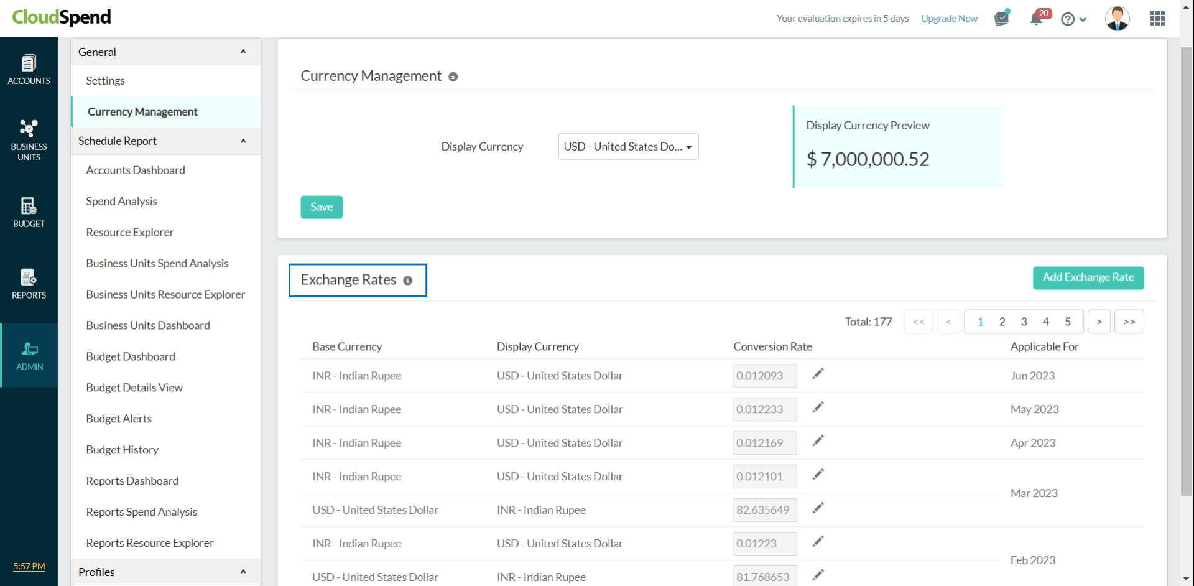Edit the 81.768653 rate pencil icon
The width and height of the screenshot is (1194, 586).
[818, 575]
